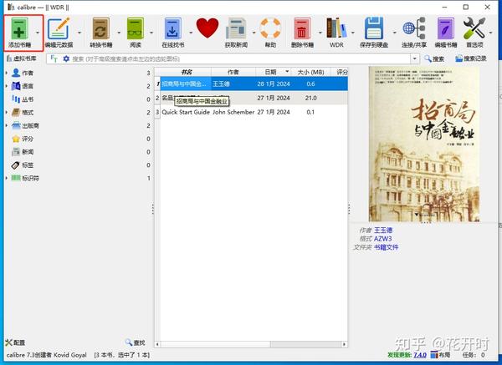Select the book row dated 27 1月 2024, 21.0 MB
The image size is (502, 365).
click(x=251, y=98)
